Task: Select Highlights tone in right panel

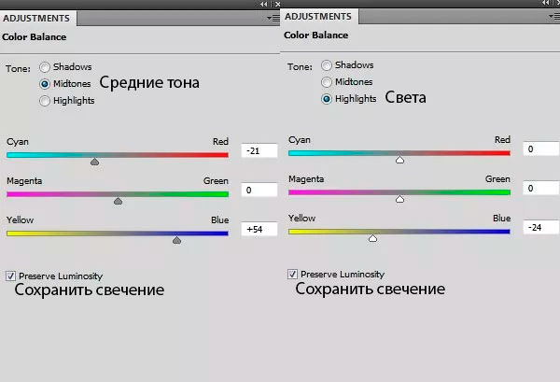Action: (x=327, y=99)
